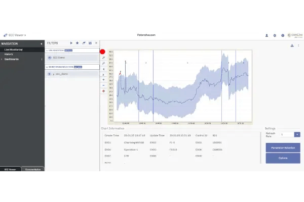Click the Options button

tap(283, 158)
